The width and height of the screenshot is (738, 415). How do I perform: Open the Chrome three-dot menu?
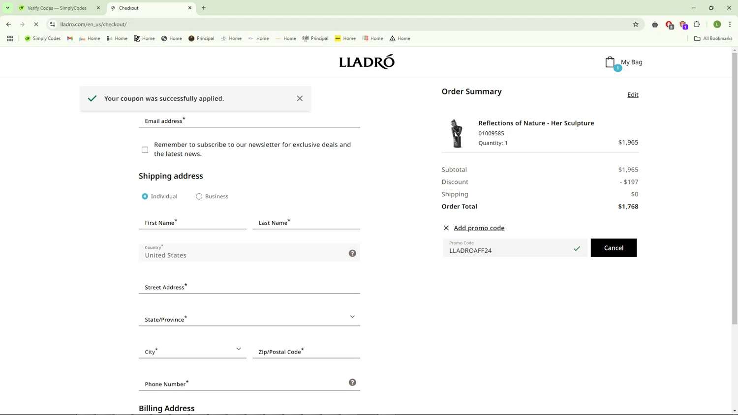pos(730,24)
